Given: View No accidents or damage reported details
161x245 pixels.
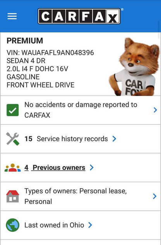Looking at the screenshot, I should point(81,110).
